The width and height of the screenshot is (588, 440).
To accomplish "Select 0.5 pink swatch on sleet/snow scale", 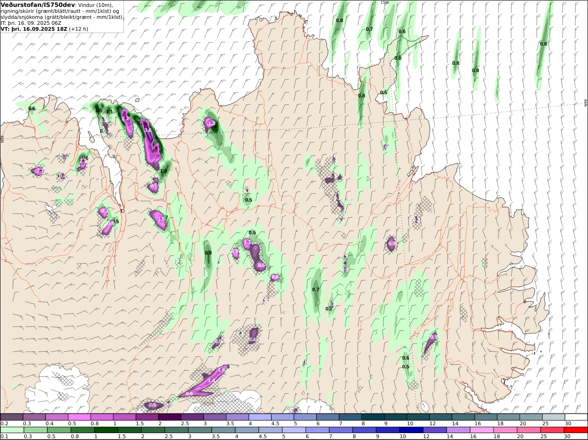I will pyautogui.click(x=79, y=417).
